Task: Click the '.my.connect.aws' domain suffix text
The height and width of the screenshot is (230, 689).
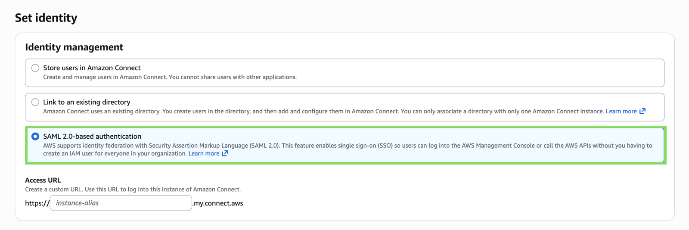Action: (218, 203)
